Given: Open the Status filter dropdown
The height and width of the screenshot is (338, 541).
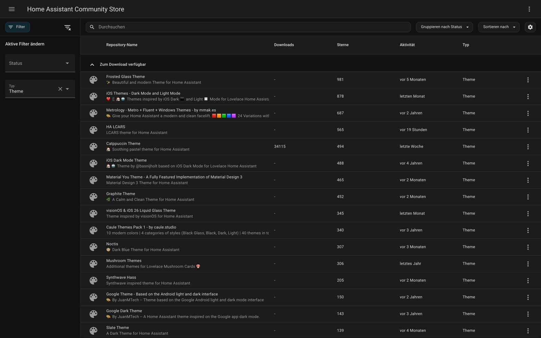Looking at the screenshot, I should click(40, 63).
